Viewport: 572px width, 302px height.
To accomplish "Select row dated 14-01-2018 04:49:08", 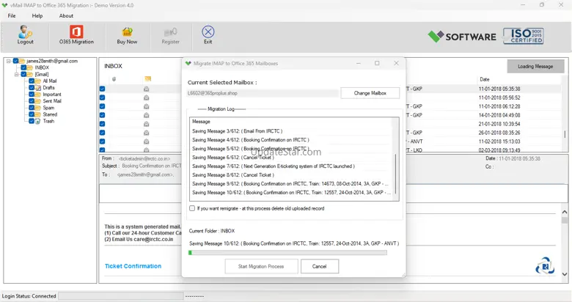I will 499,115.
